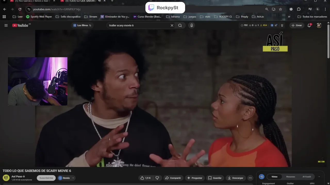This screenshot has width=330, height=185.
Task: Focus the 'trailer scary movie 6' search field
Action: [138, 25]
